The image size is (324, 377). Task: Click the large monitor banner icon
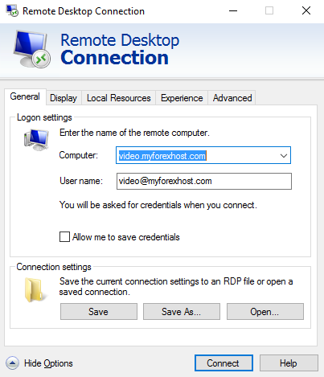[32, 49]
